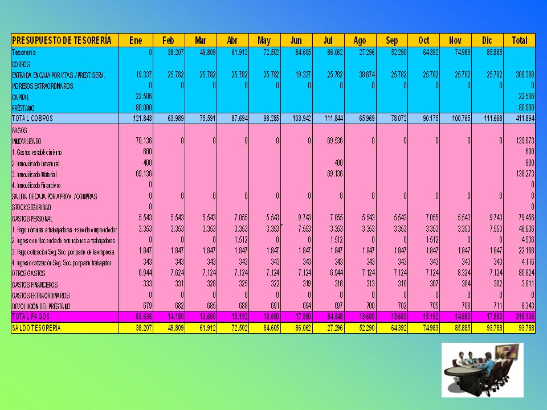
Task: Select the 'Nov' column header
Action: point(455,40)
